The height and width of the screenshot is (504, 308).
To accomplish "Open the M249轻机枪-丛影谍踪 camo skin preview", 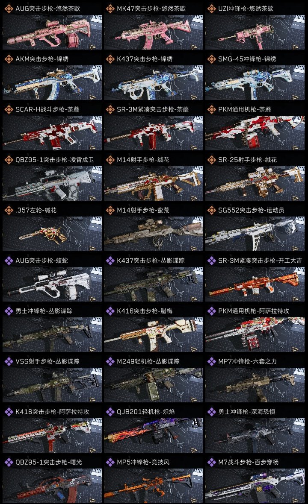I will (x=154, y=385).
